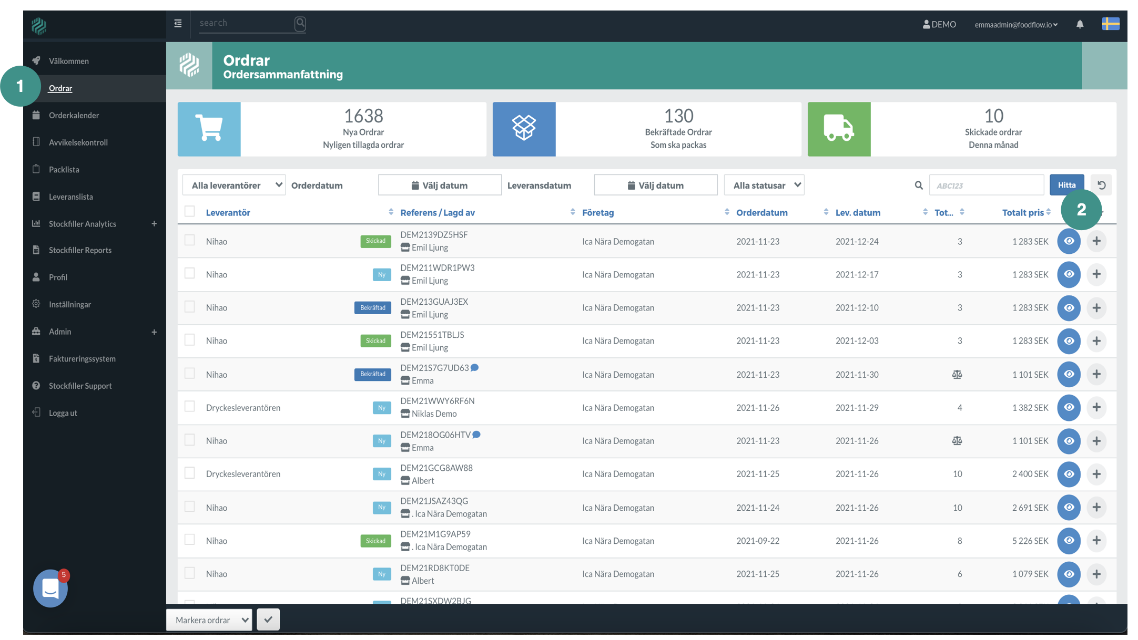Open the Alla statusar dropdown
The width and height of the screenshot is (1138, 640).
[764, 185]
